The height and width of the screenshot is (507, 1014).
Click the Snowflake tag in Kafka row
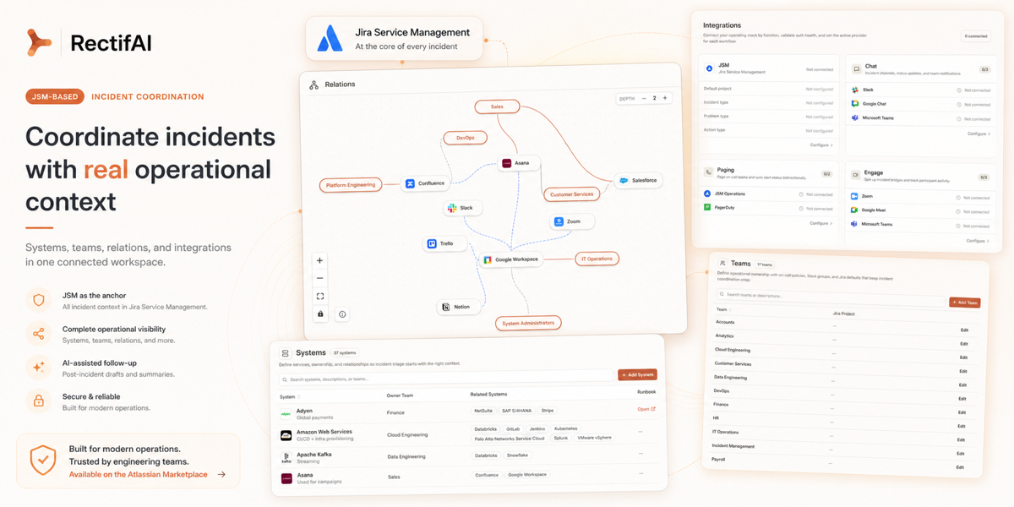point(517,455)
